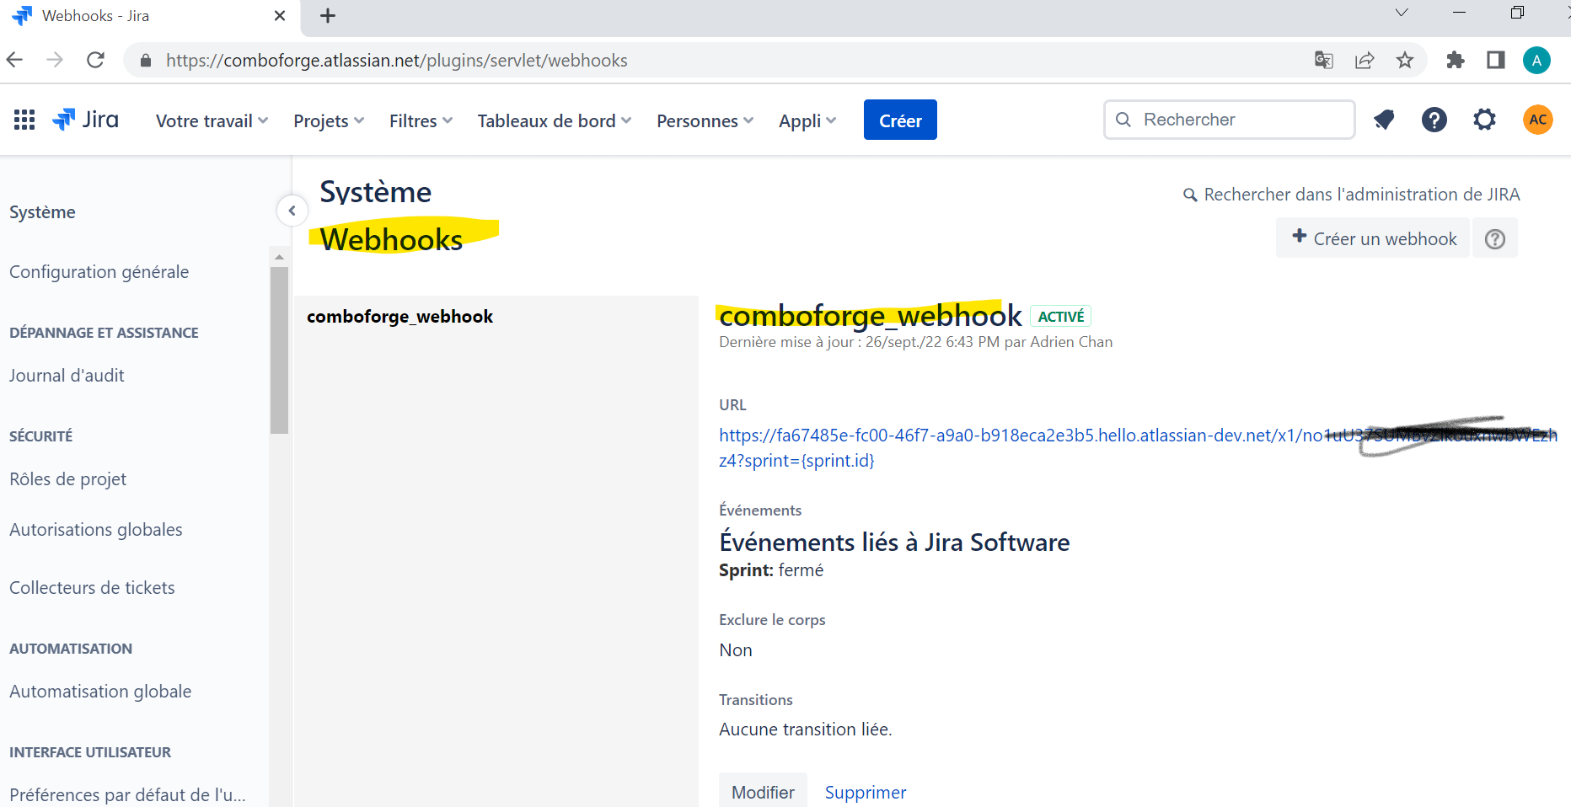
Task: Open the notifications bell
Action: [x=1383, y=120]
